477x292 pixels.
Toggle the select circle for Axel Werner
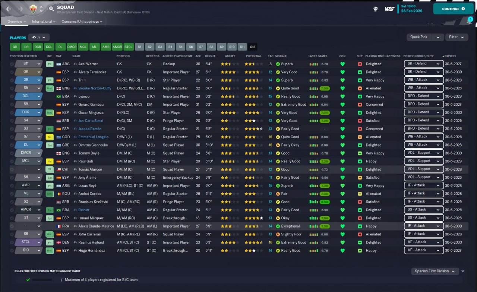[12, 64]
